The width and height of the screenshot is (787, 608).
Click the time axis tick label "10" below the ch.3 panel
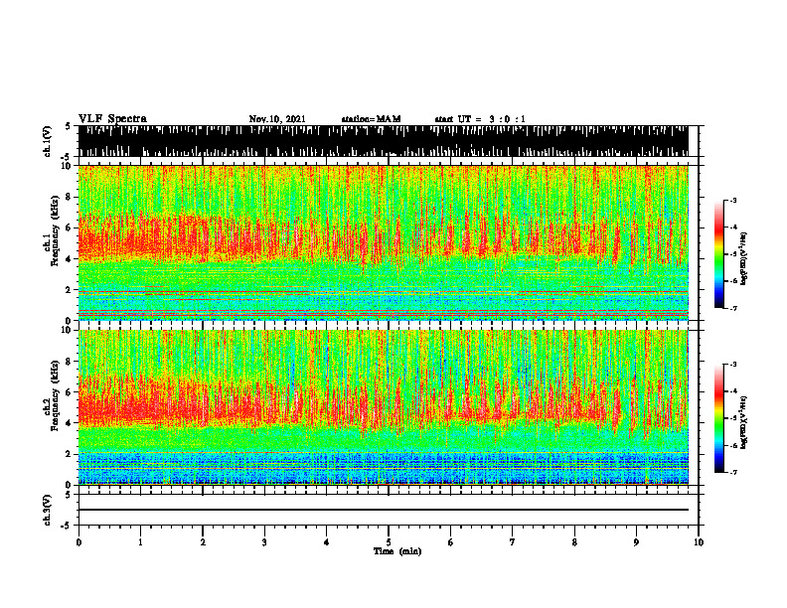(x=699, y=542)
